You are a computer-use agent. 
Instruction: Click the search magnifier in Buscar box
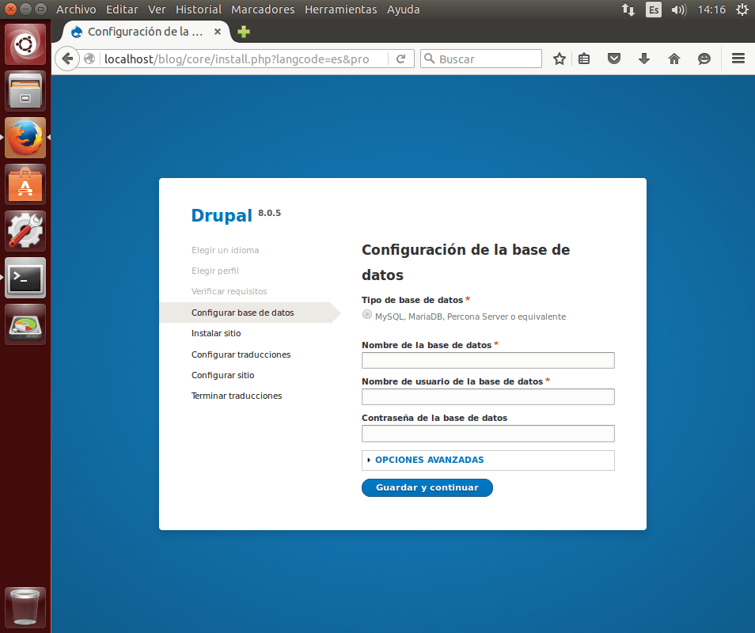tap(430, 59)
